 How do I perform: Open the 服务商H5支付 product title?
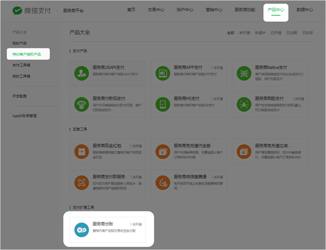[187, 98]
